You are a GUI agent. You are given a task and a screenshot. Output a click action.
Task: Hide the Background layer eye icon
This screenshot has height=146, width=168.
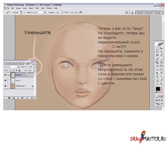tap(5, 86)
